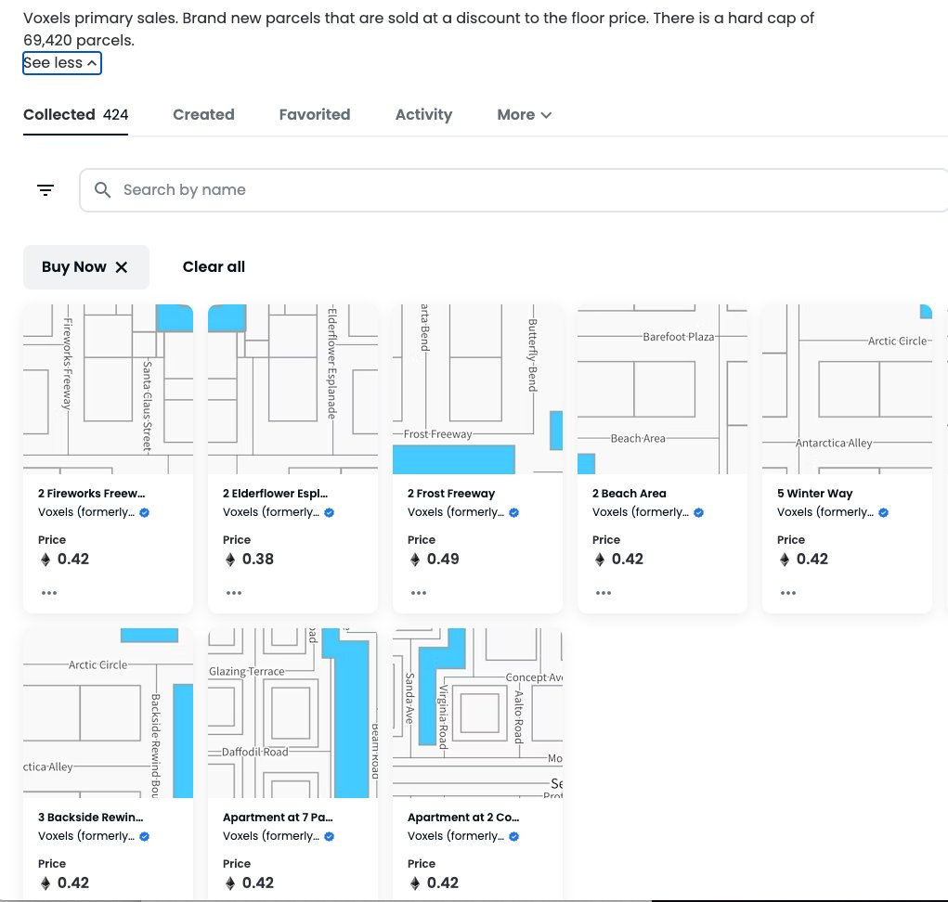Viewport: 948px width, 902px height.
Task: Click verified badge on 5 Winter Way card
Action: (x=884, y=512)
